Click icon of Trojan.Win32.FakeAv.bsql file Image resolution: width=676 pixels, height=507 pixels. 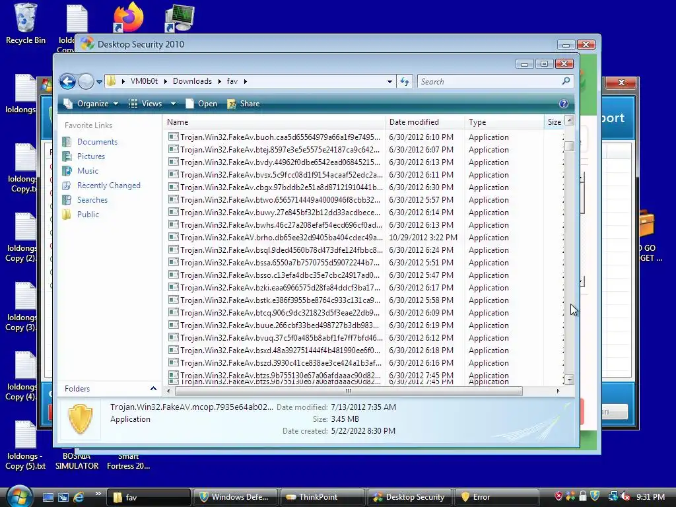click(174, 250)
